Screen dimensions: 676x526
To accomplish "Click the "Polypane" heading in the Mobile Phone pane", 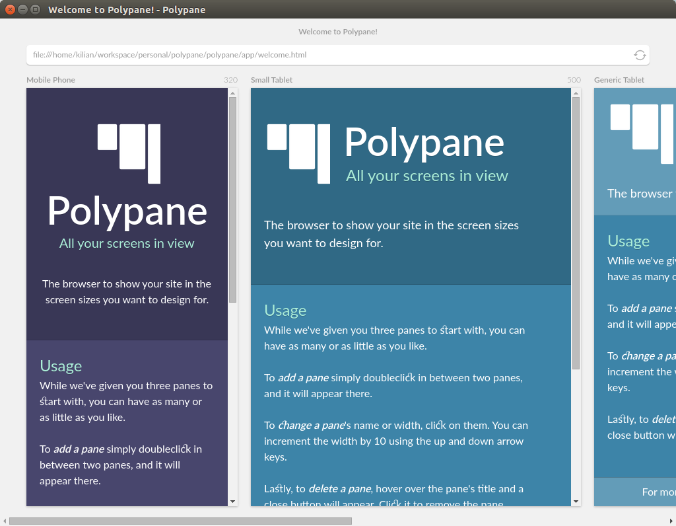I will [x=127, y=211].
